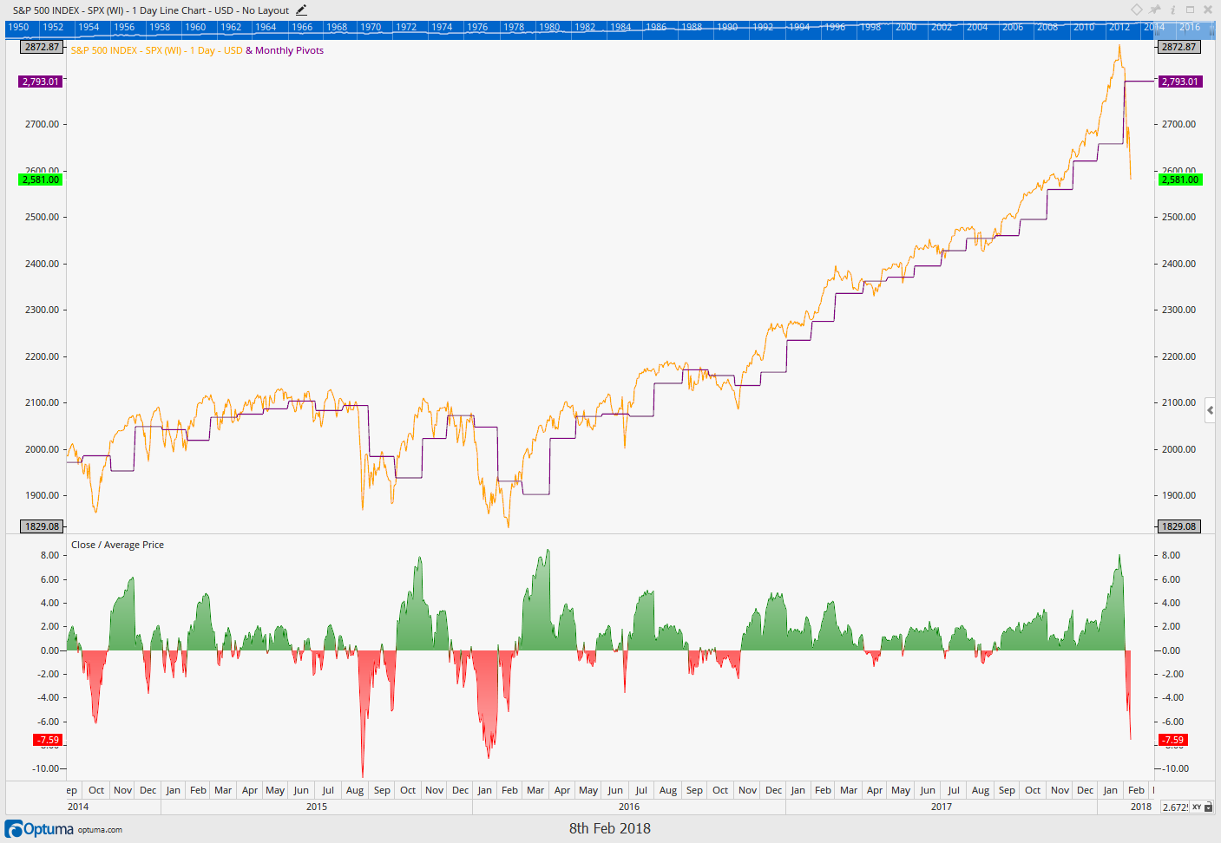Click 2008 on the overview timeline
The image size is (1221, 843).
1047,27
